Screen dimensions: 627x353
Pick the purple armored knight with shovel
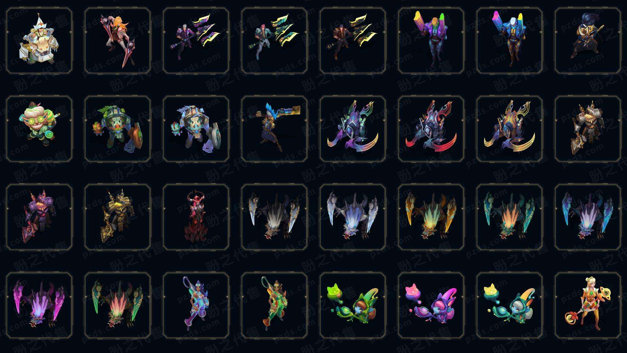[39, 217]
